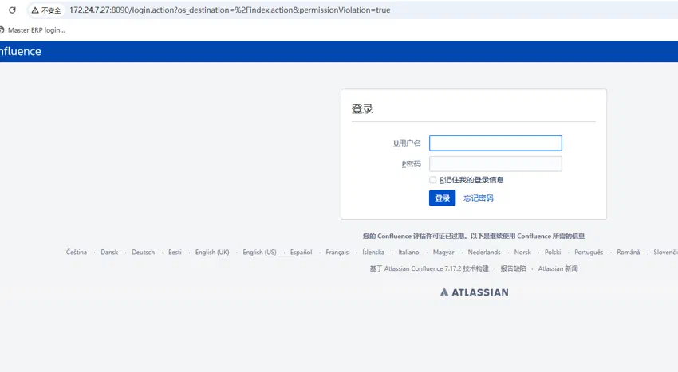Switch language to Français

pos(337,253)
